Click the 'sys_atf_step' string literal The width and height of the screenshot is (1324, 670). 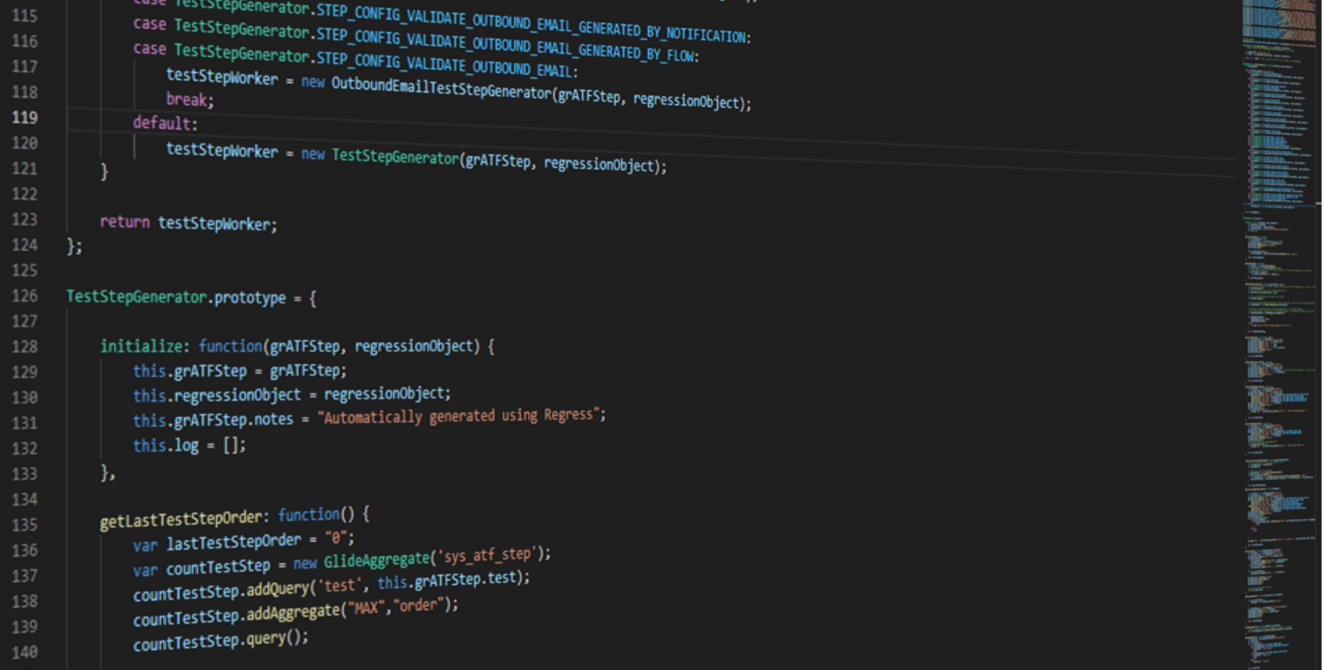click(487, 554)
